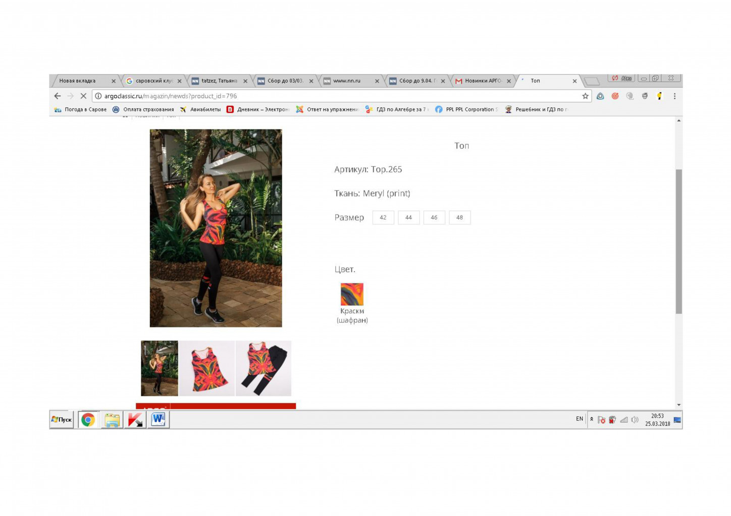Viewport: 731px width, 516px height.
Task: Switch the EN input language indicator
Action: click(x=580, y=419)
